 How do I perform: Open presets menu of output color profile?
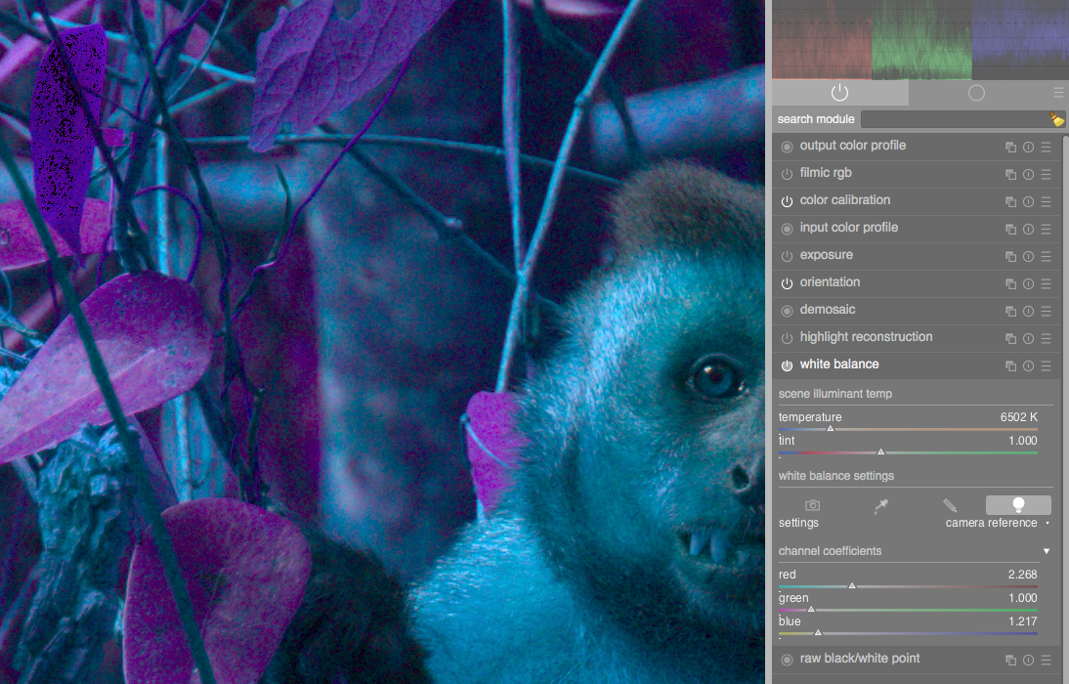(1046, 147)
